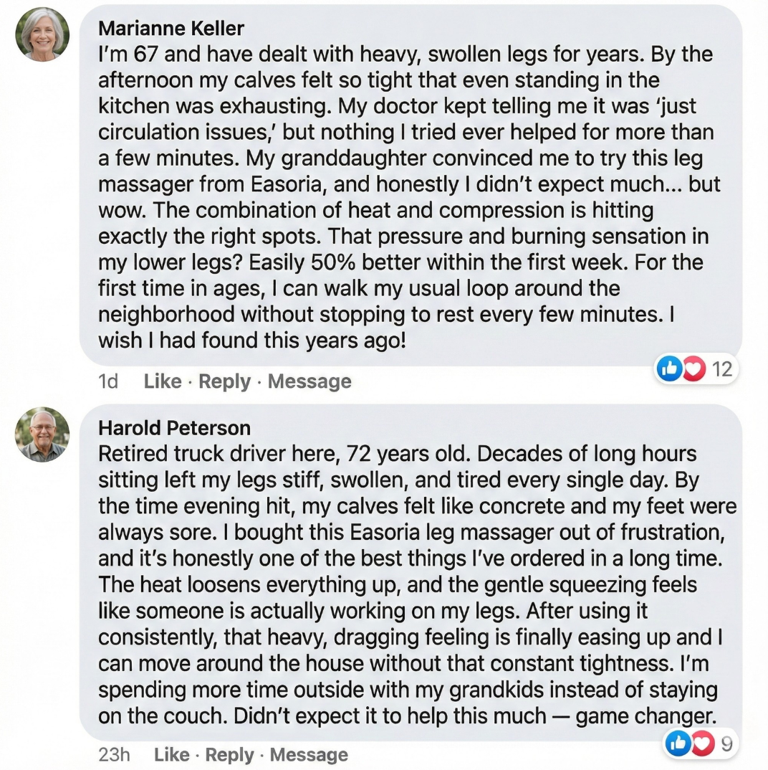Open the 9 reactions count
Image resolution: width=768 pixels, height=770 pixels.
[726, 744]
